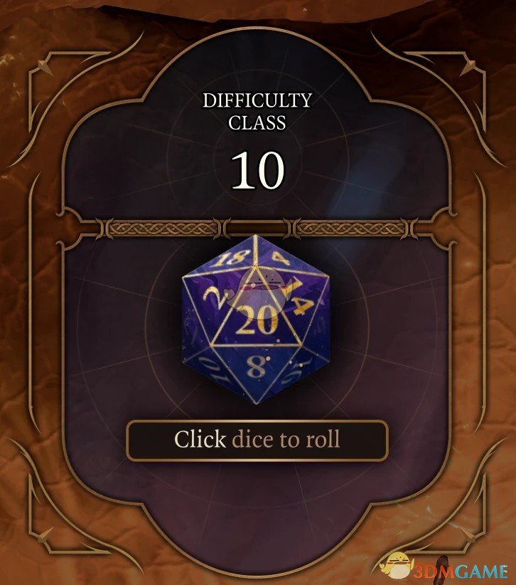This screenshot has height=585, width=516.
Task: Click the difficulty class value 10
Action: coord(257,169)
